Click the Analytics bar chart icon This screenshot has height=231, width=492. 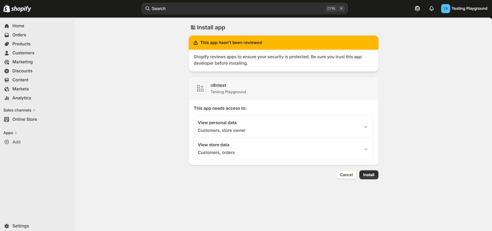[7, 98]
